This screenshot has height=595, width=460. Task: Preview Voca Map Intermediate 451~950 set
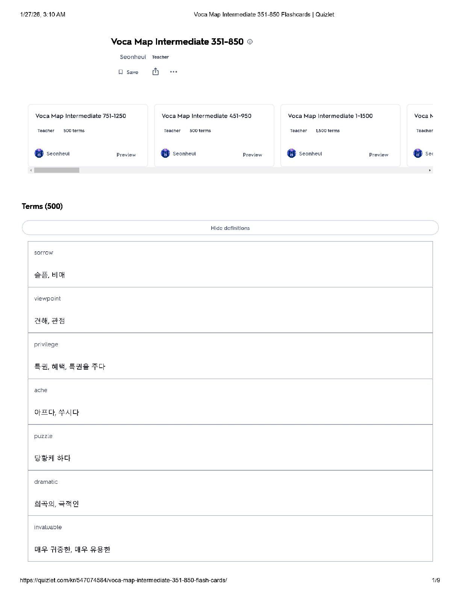pyautogui.click(x=252, y=155)
